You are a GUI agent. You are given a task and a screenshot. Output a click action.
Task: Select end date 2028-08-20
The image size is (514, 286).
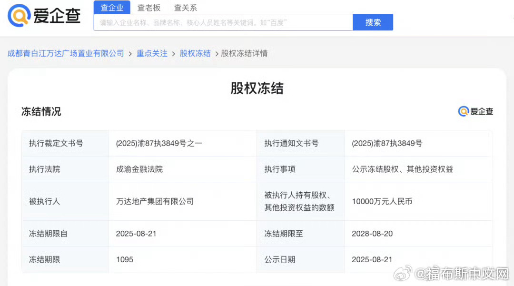(x=372, y=234)
